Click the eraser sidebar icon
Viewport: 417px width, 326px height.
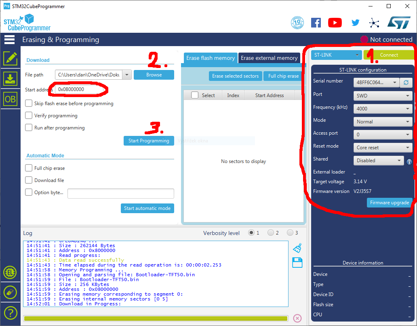pos(10,292)
